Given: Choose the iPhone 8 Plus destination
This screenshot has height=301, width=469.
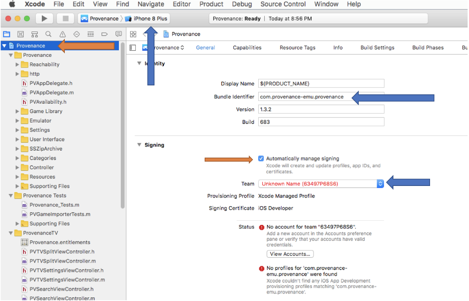Looking at the screenshot, I should click(146, 19).
